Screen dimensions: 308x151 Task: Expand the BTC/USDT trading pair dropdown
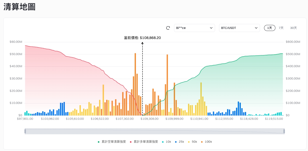(x=239, y=28)
